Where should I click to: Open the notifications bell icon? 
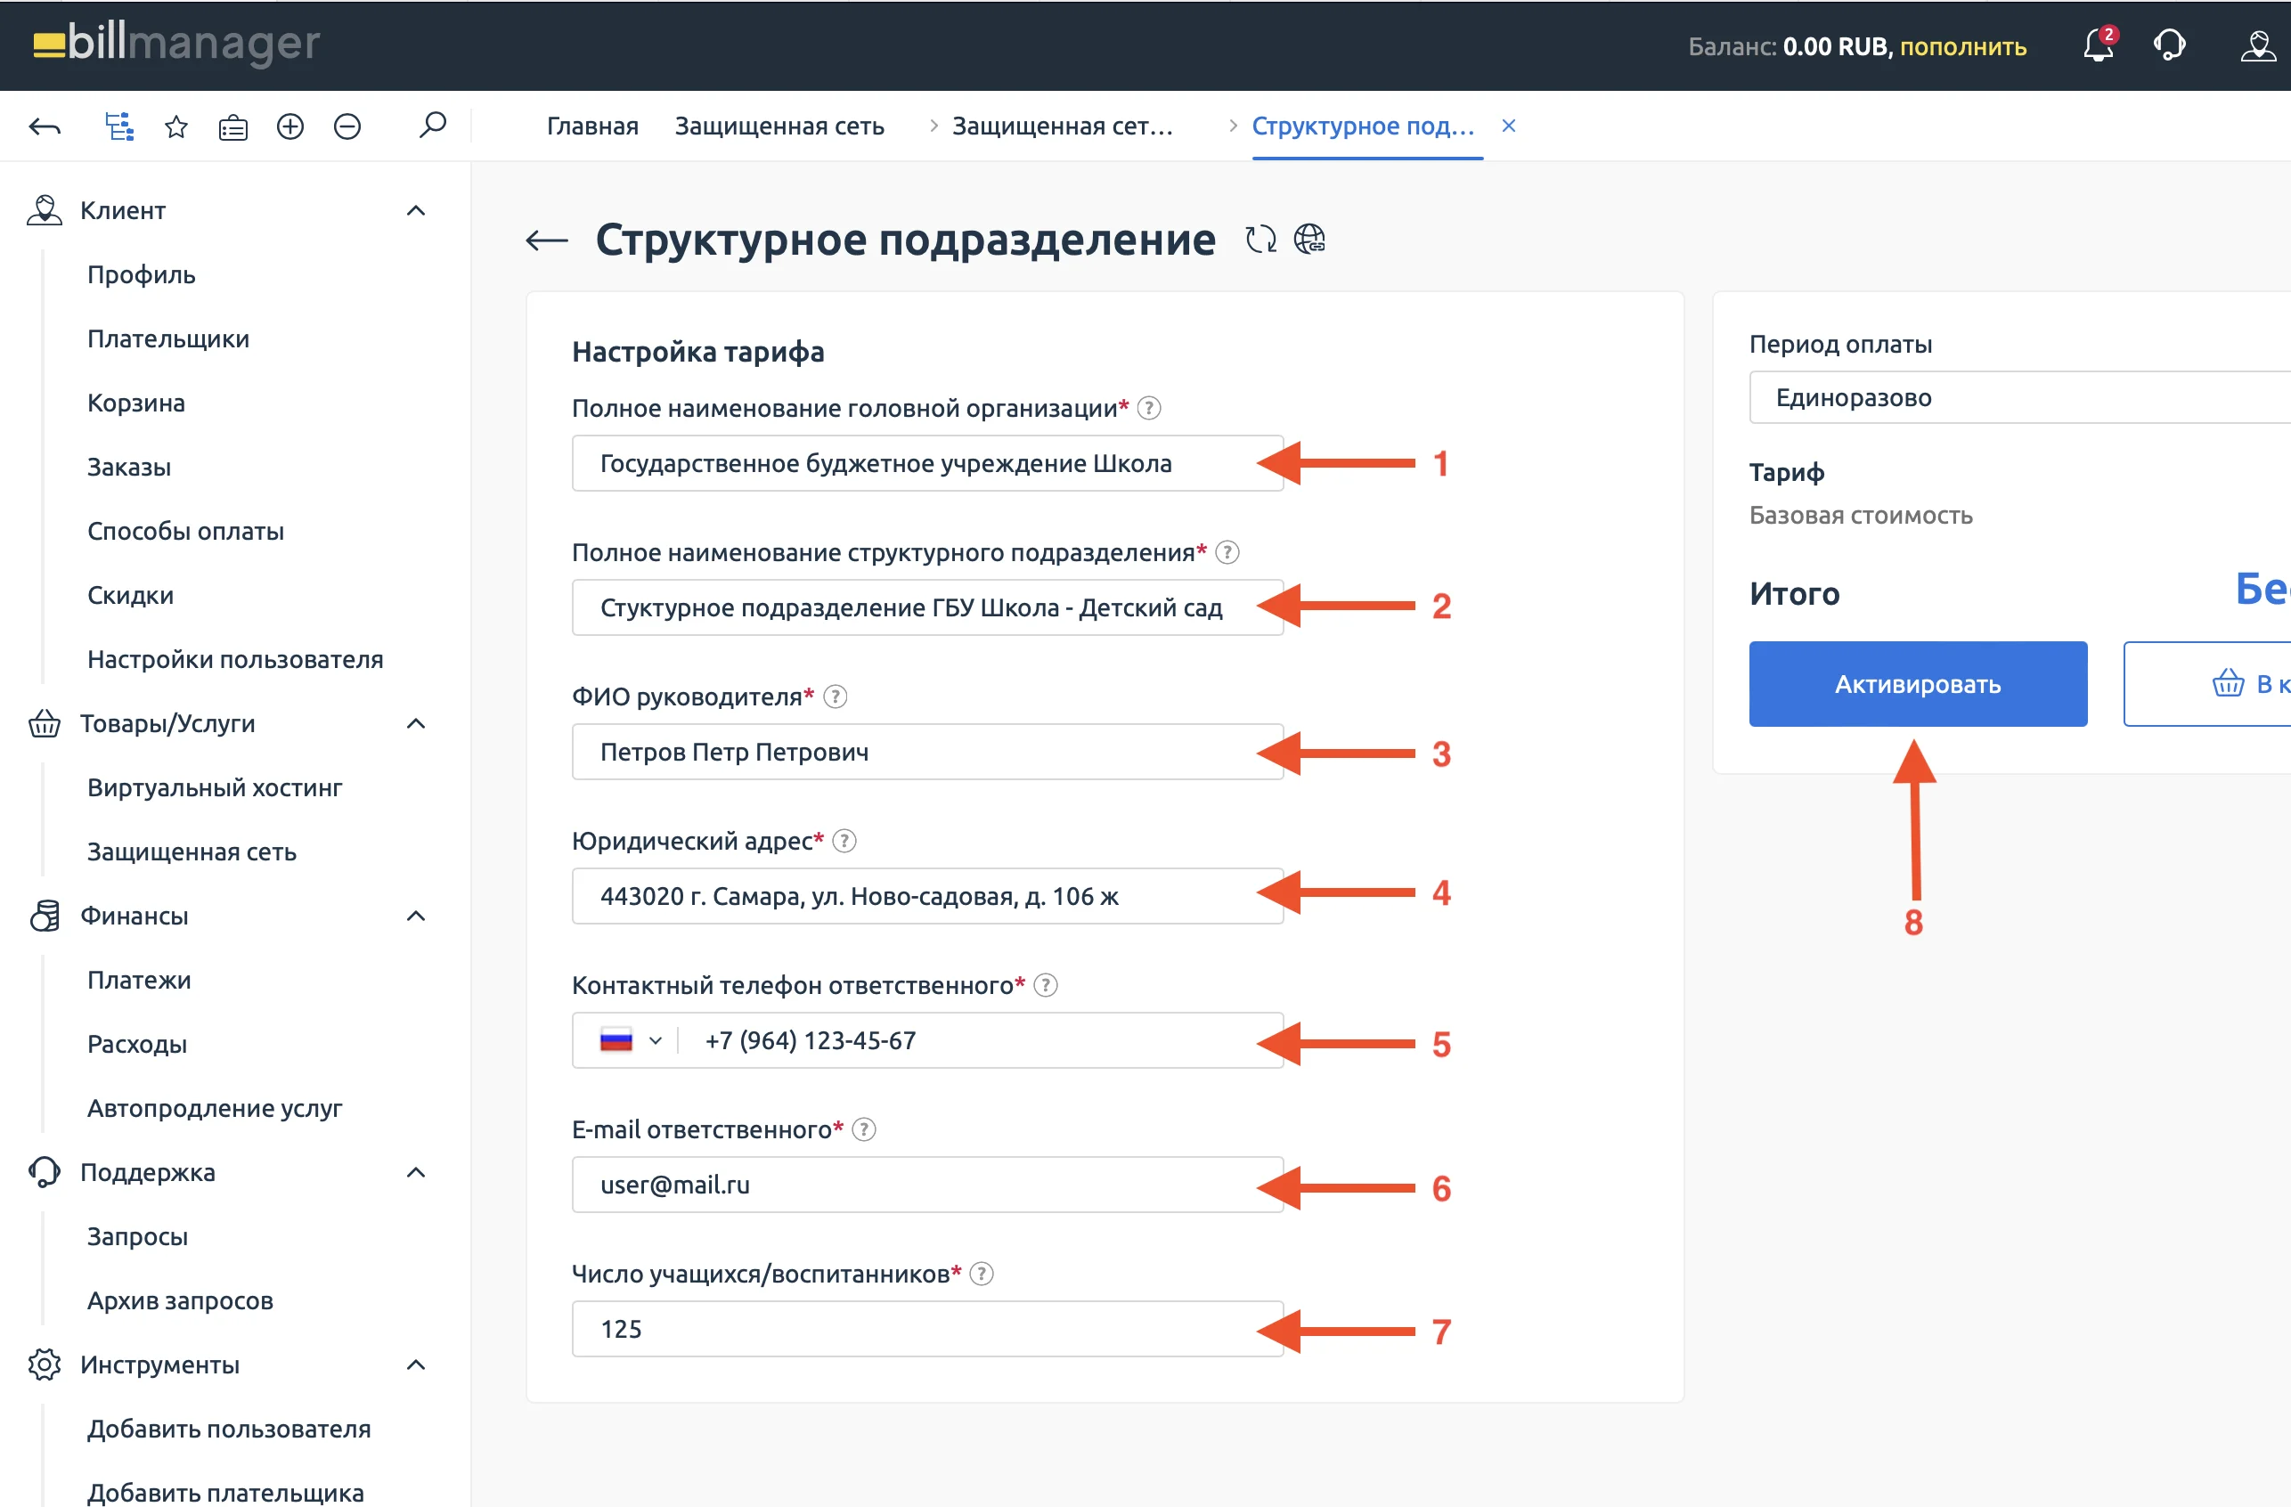2099,45
